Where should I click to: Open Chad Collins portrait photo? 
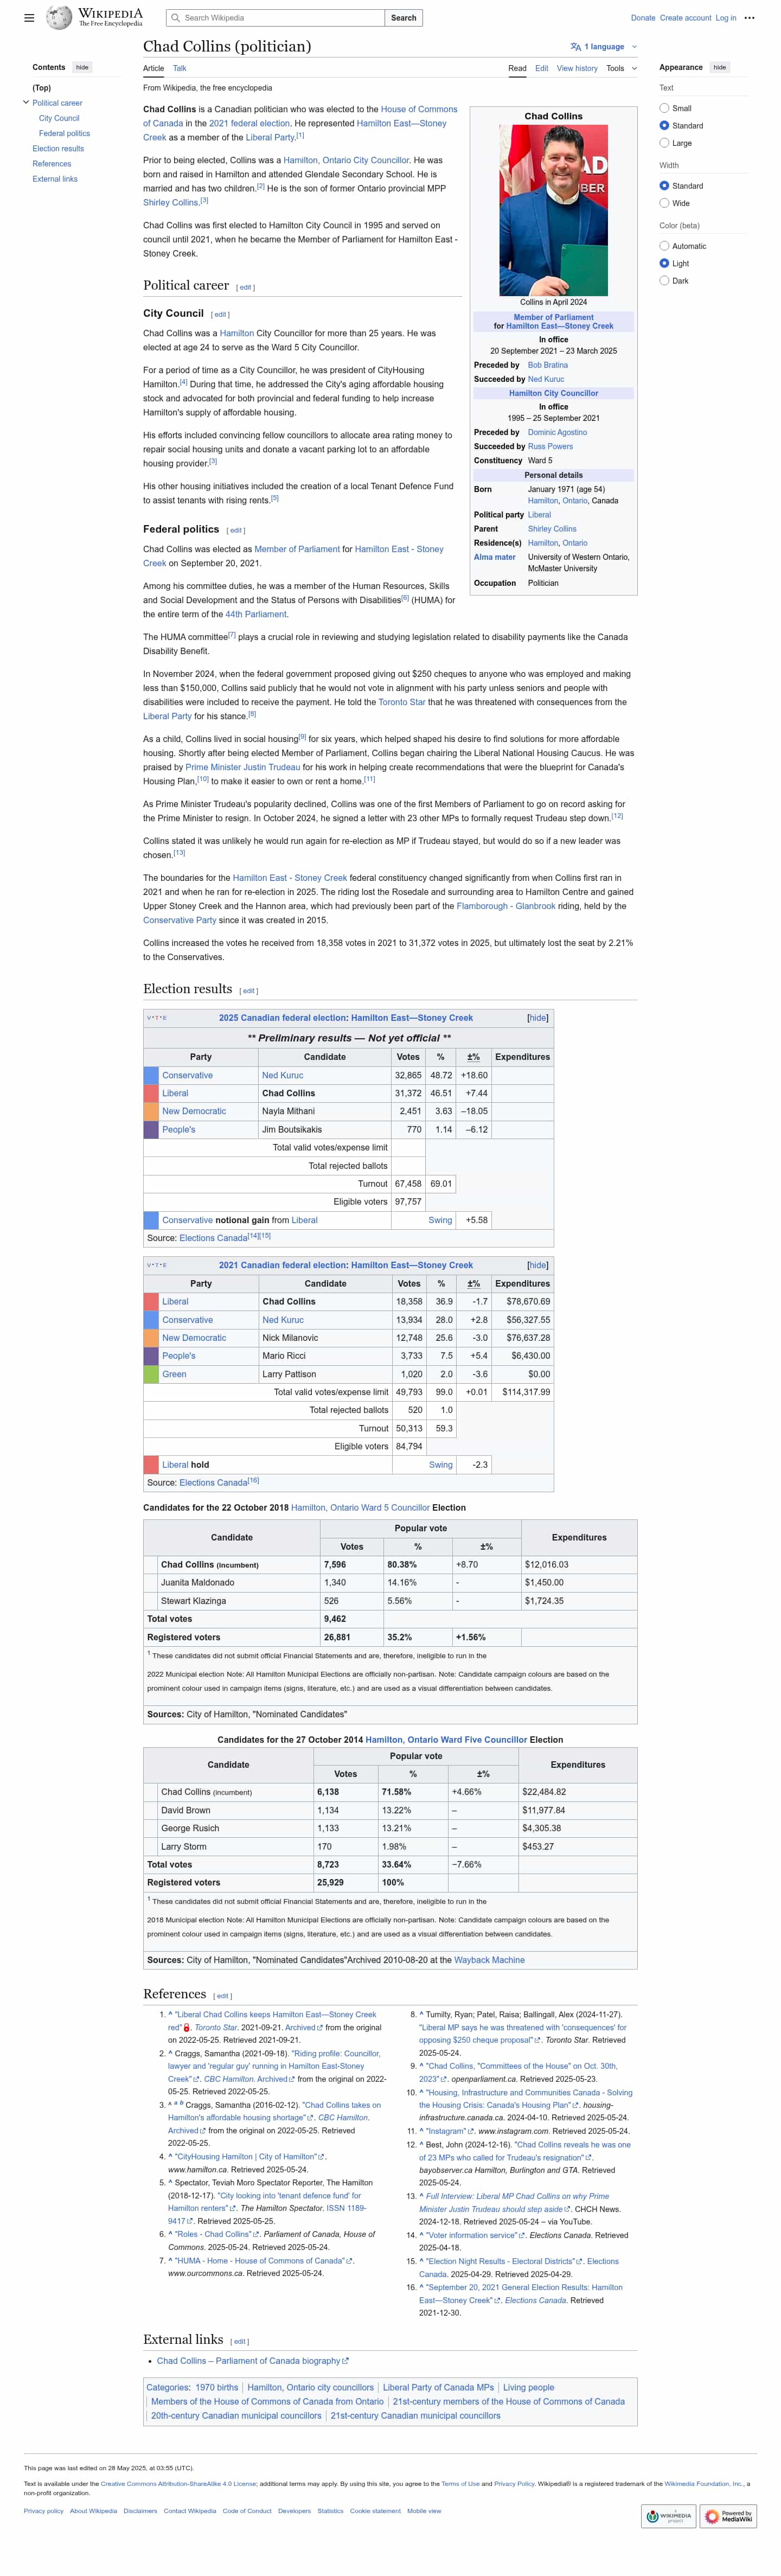[553, 210]
